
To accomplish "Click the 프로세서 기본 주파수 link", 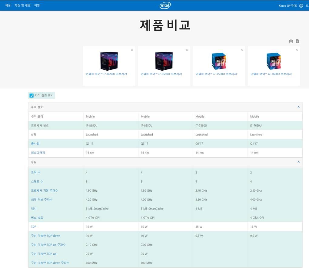I will (44, 190).
